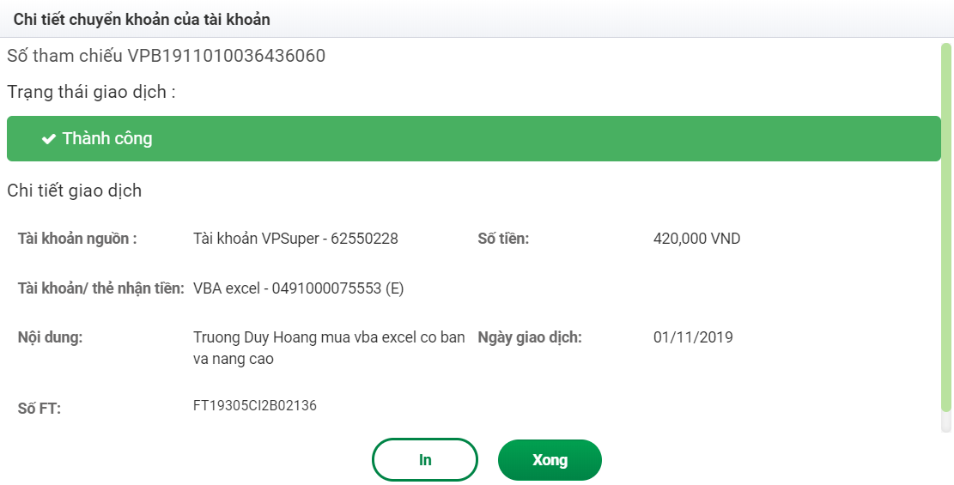954x485 pixels.
Task: Click the dialog title Chi tiết chuyển khoản
Action: (x=142, y=19)
